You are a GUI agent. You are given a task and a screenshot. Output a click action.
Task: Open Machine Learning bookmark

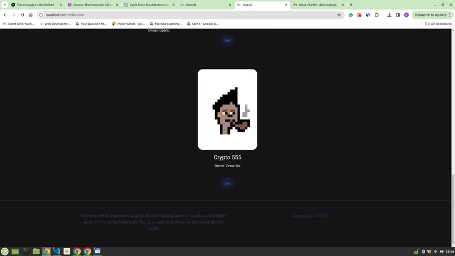[x=166, y=24]
